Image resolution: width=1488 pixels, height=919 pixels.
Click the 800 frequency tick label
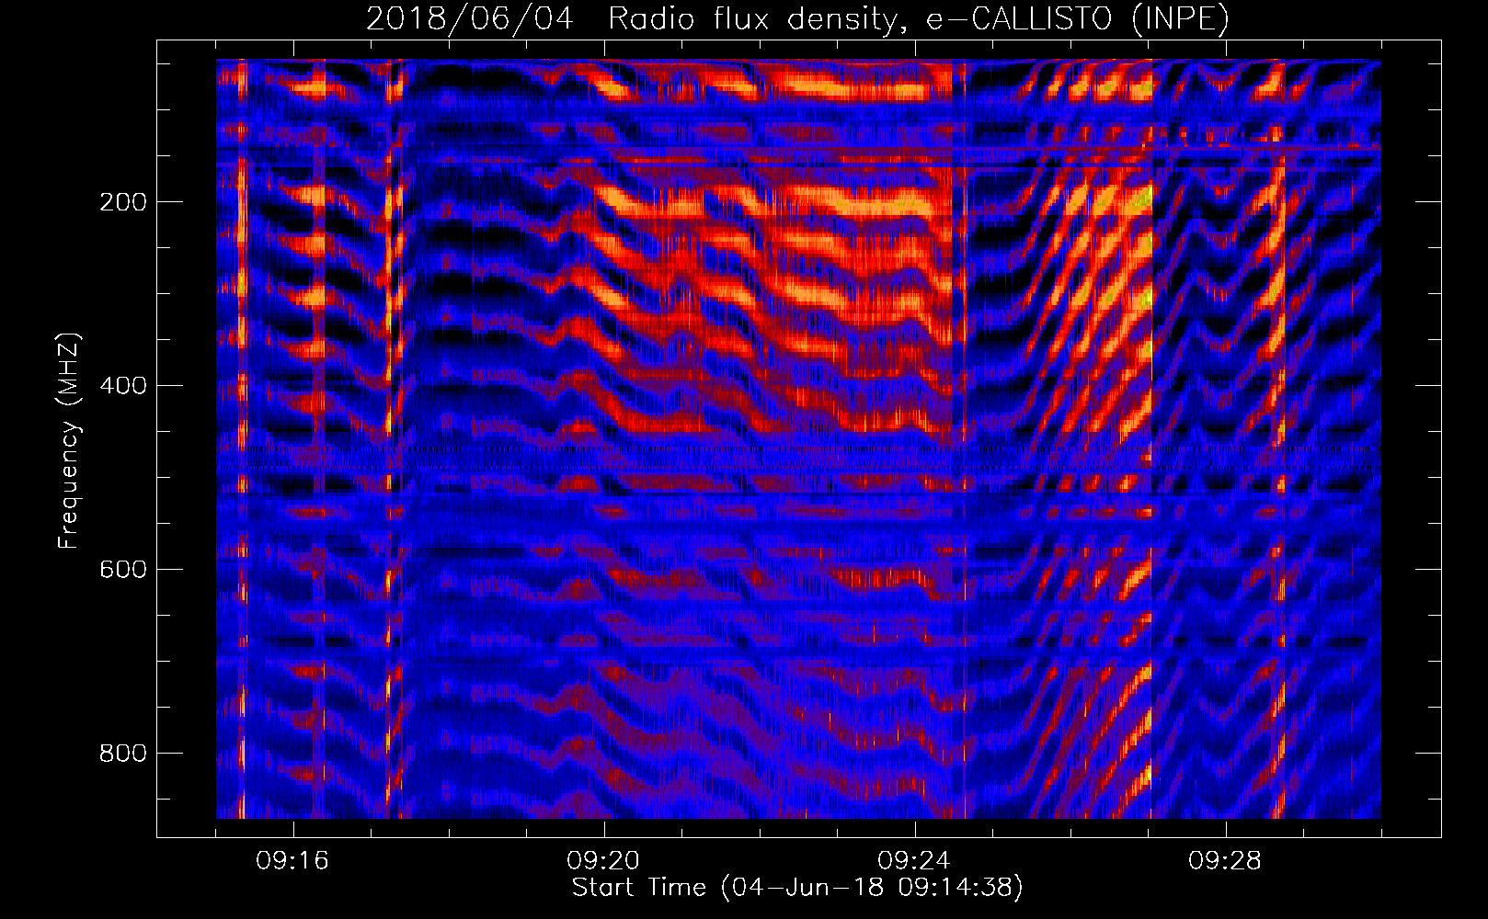coord(123,754)
